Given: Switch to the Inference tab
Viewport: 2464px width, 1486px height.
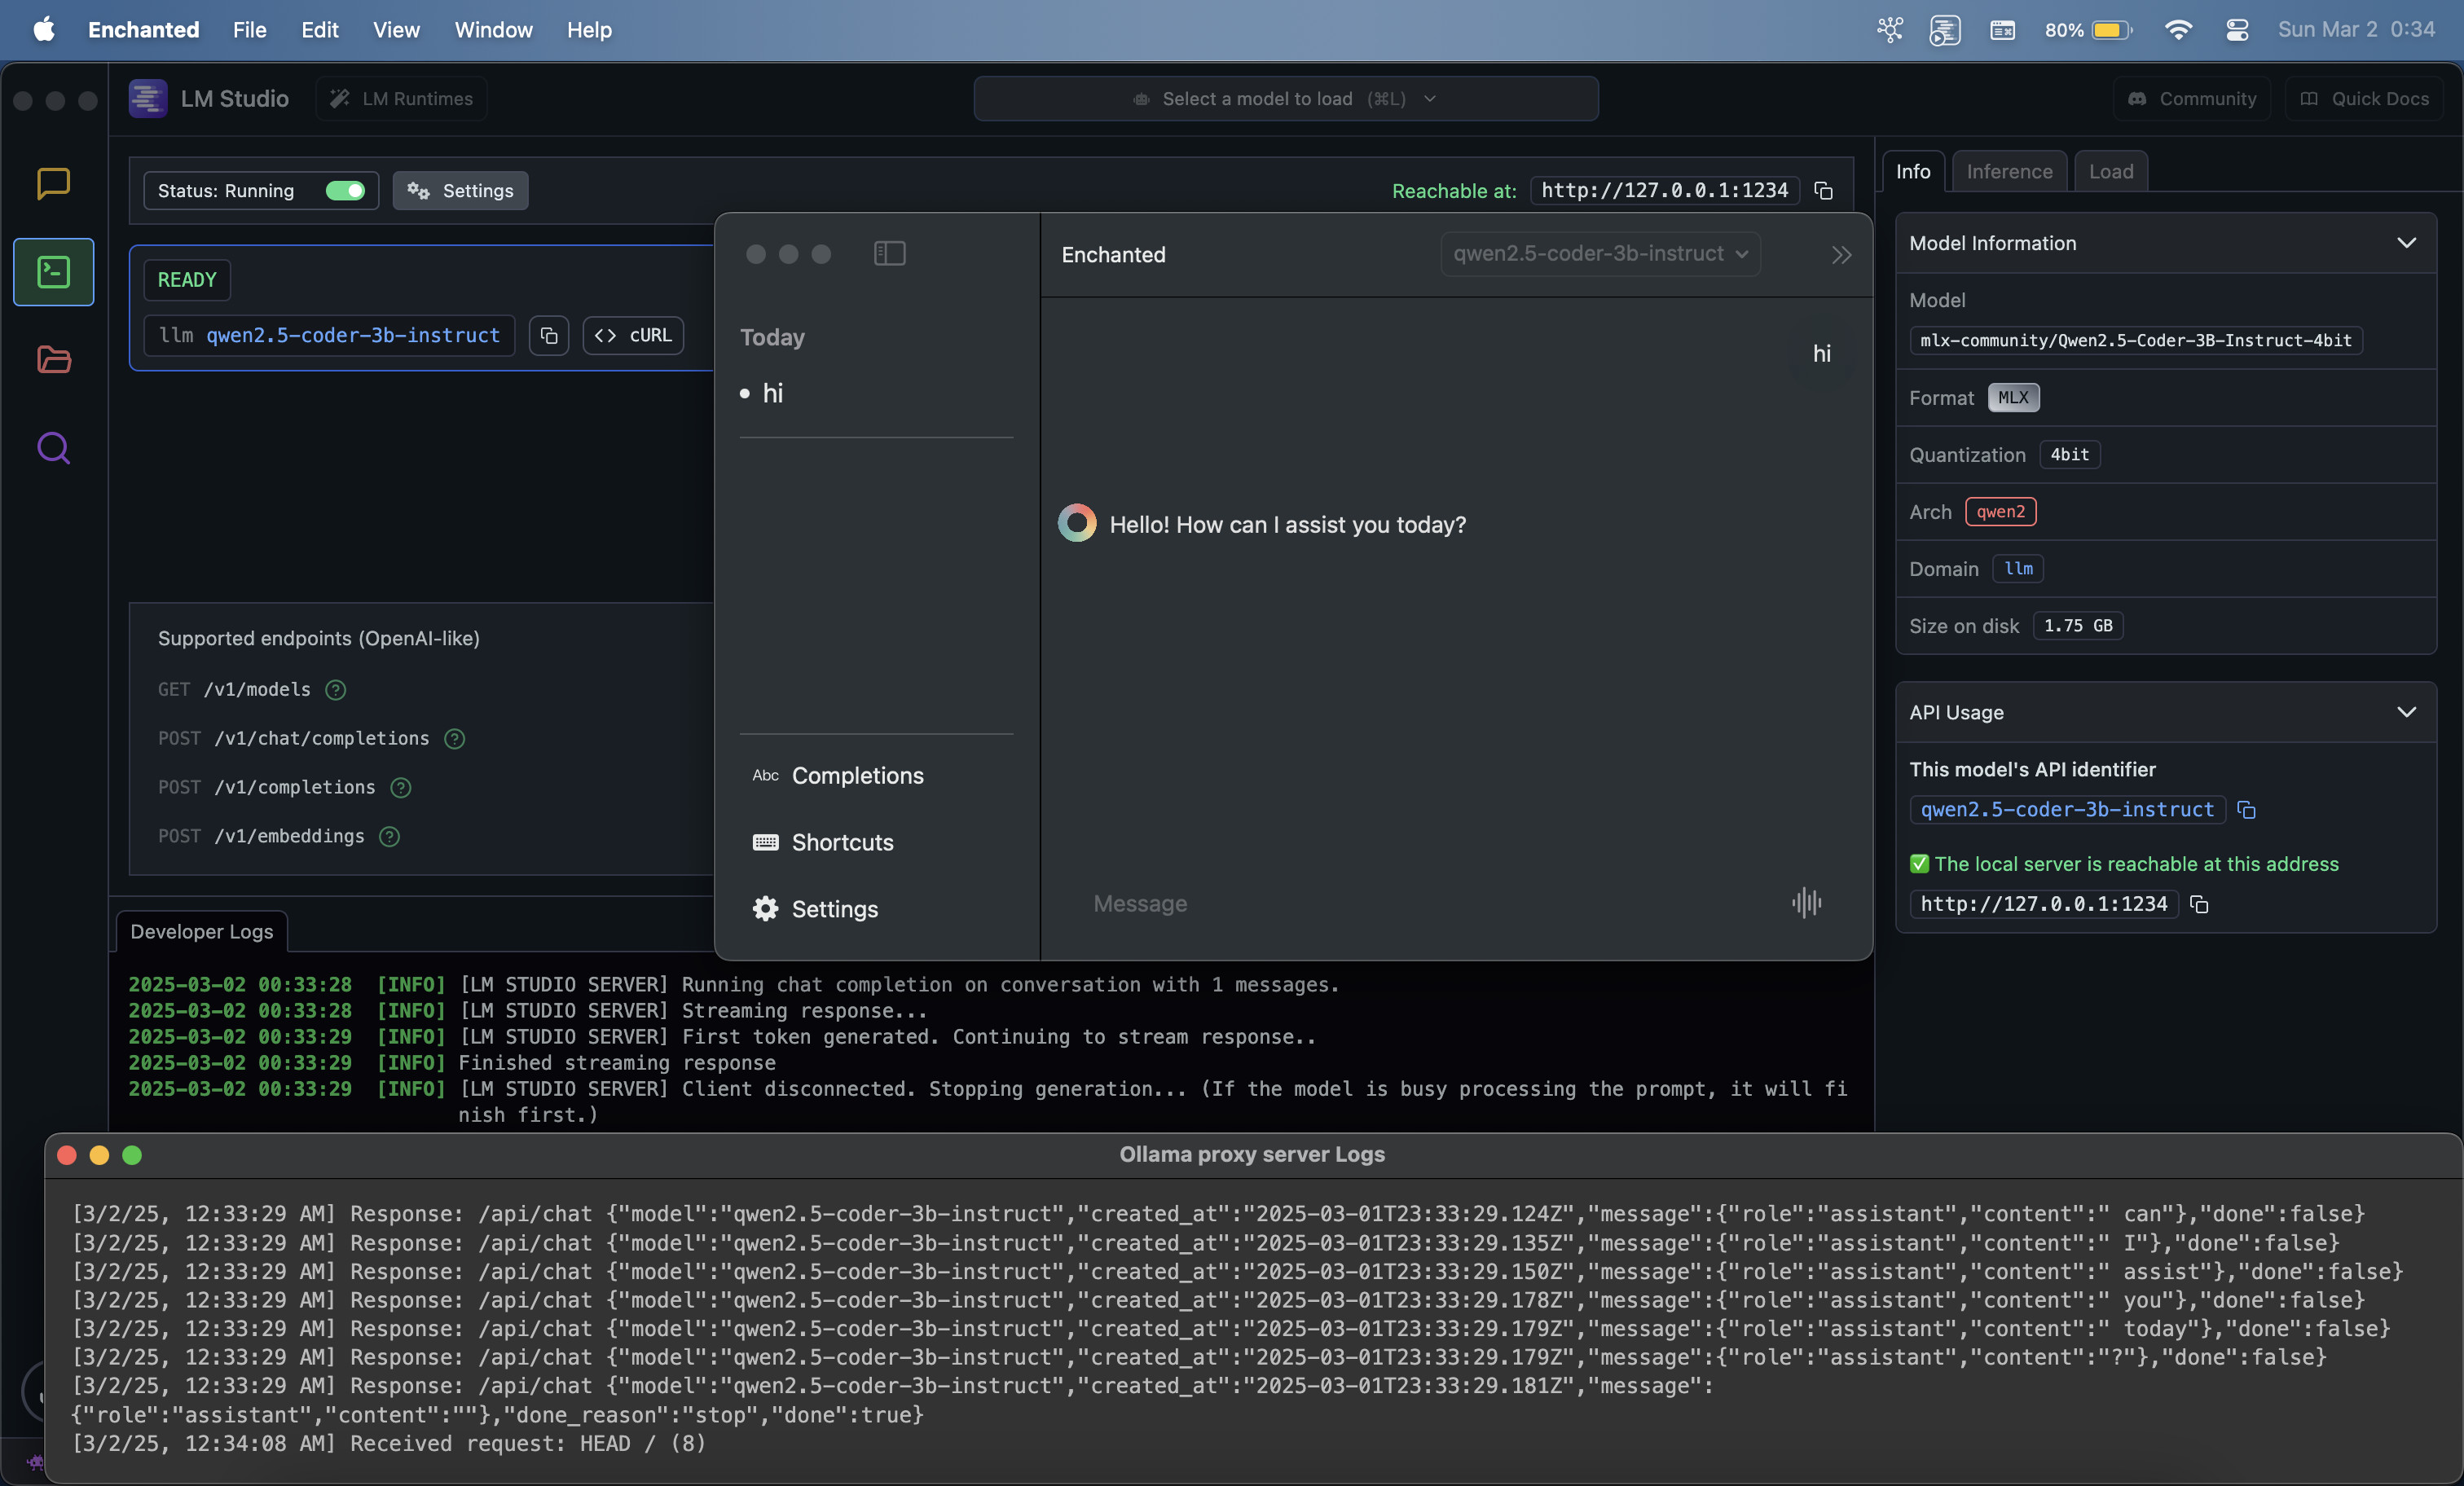Looking at the screenshot, I should pyautogui.click(x=2008, y=172).
